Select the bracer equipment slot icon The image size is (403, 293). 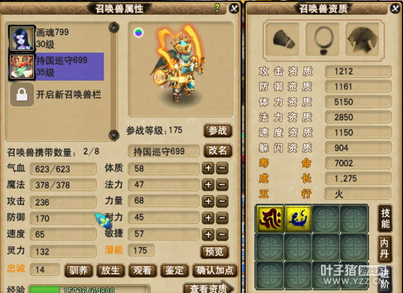coord(283,40)
